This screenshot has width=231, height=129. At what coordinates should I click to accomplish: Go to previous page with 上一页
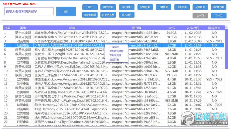point(200,15)
